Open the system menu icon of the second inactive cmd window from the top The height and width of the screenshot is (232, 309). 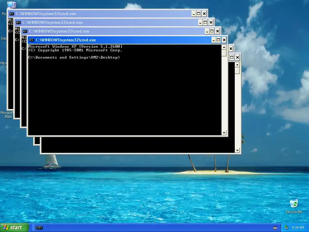pyautogui.click(x=18, y=22)
